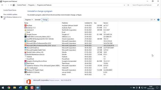Open View installed updates link
This screenshot has height=90, width=161.
(10, 14)
